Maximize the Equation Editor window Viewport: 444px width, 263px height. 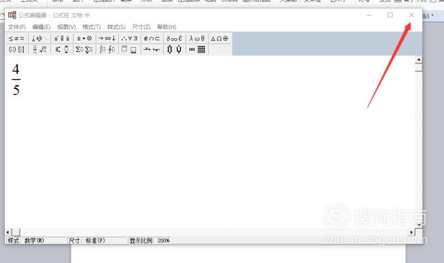tap(390, 15)
